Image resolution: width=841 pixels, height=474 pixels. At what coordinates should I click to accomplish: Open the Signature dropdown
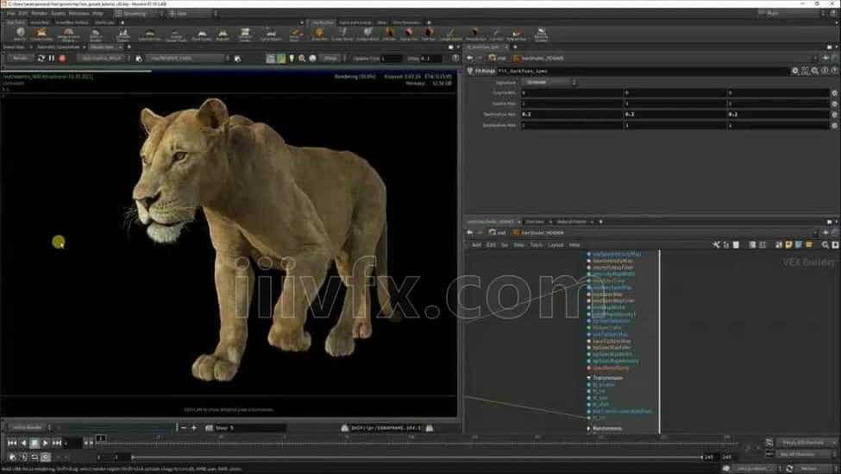[x=549, y=82]
